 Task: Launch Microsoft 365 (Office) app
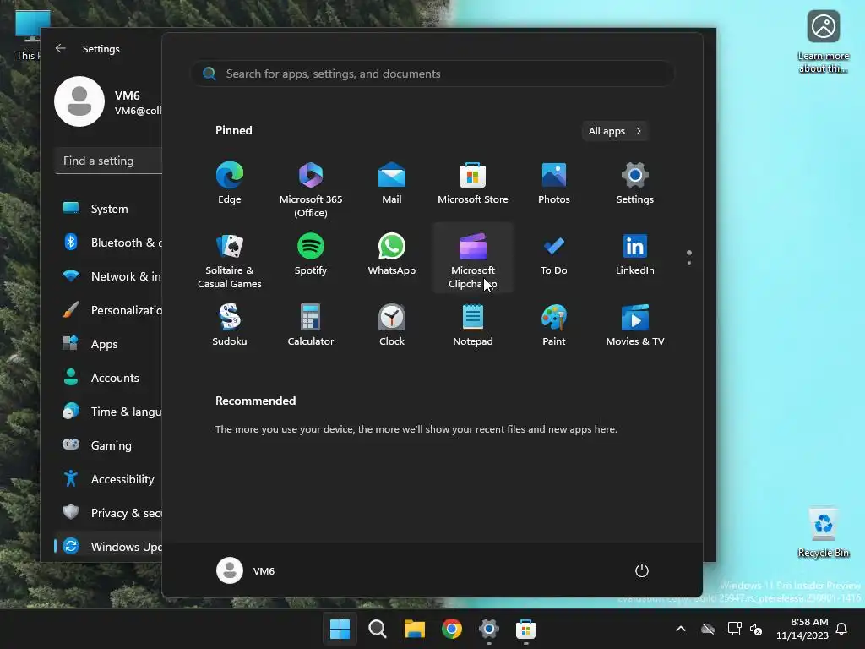(x=311, y=189)
